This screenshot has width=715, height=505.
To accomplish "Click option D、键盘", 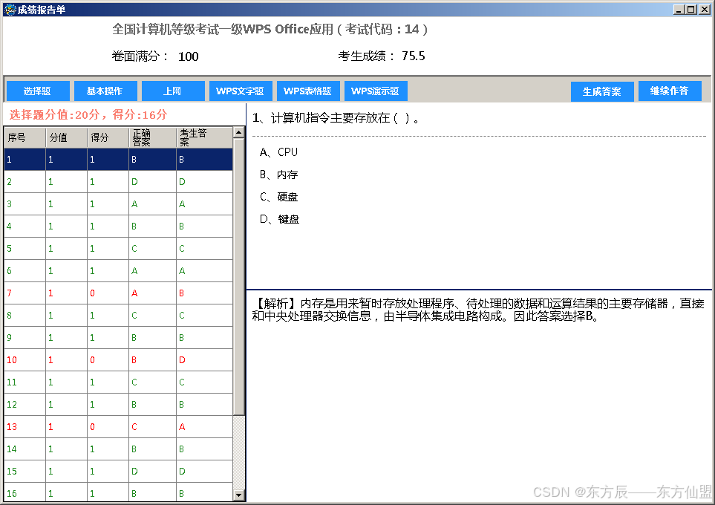I will [x=279, y=219].
